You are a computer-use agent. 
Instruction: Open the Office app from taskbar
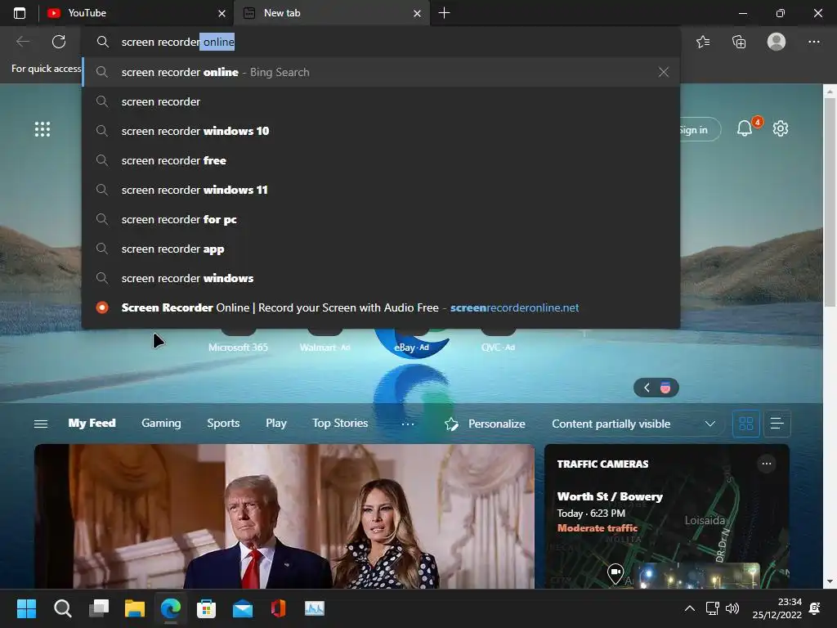(278, 608)
